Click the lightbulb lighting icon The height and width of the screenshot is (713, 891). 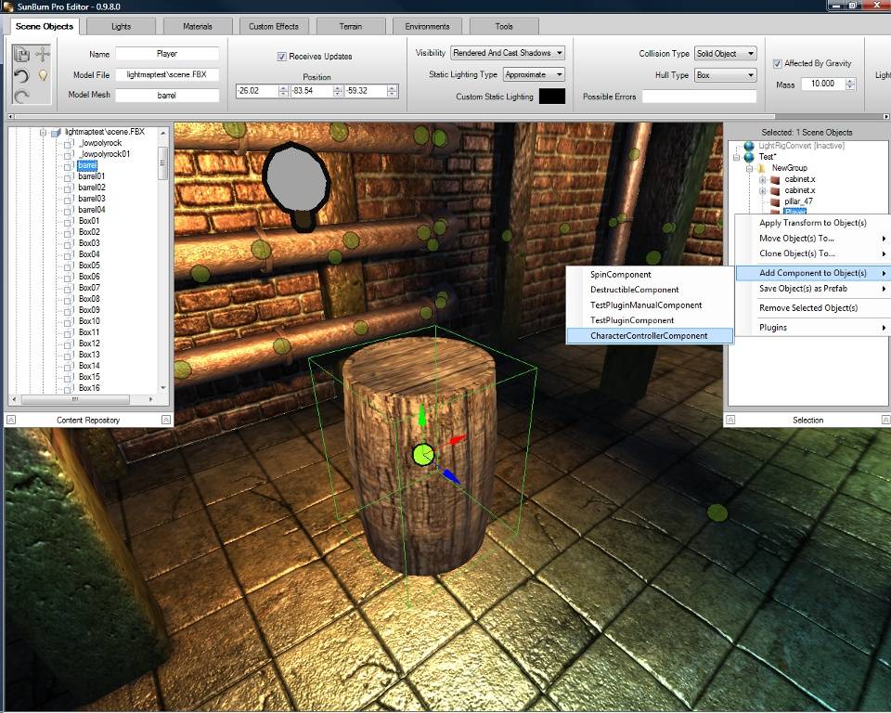(43, 75)
